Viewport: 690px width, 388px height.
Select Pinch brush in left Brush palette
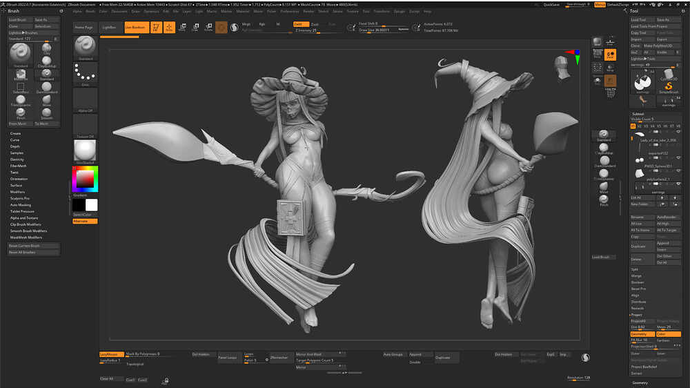tap(20, 113)
